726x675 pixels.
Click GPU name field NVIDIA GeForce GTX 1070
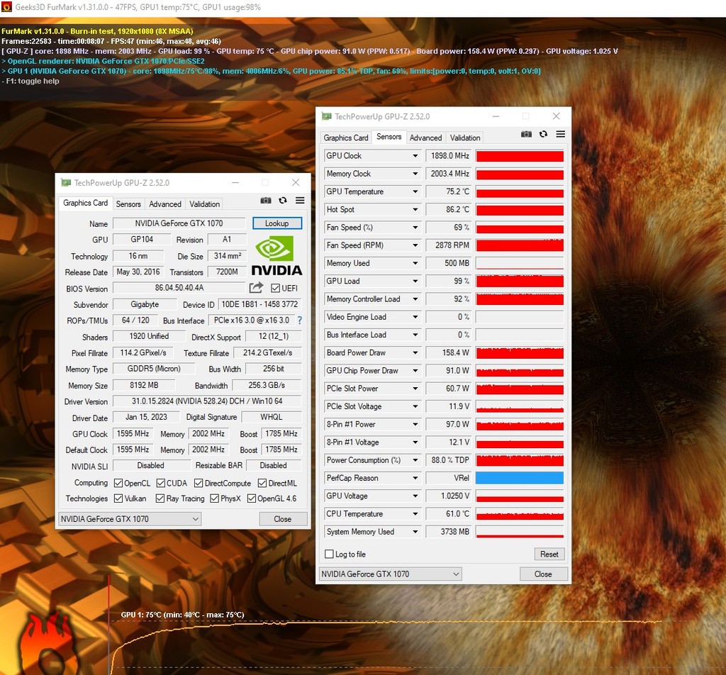point(179,223)
